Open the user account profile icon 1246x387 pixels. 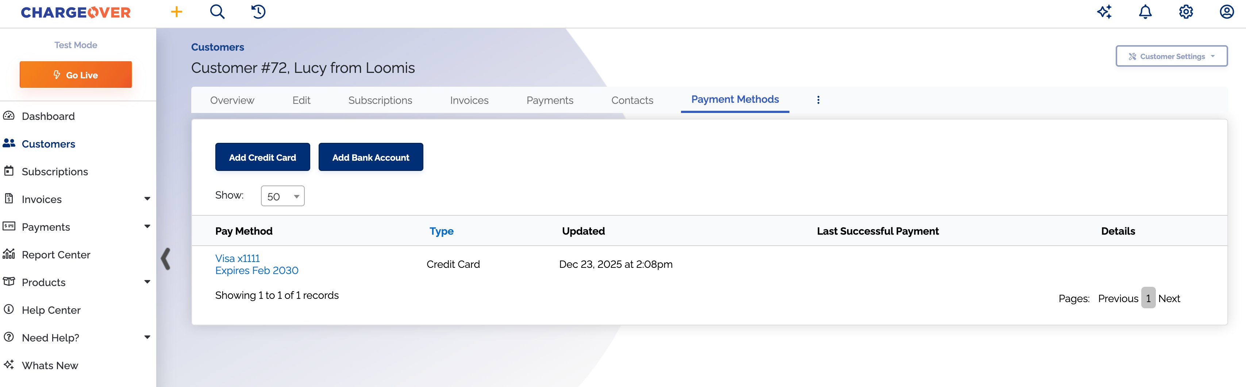[x=1226, y=12]
